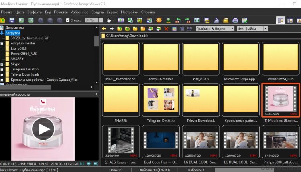Switch to details list view icon
301x172 pixels.
pyautogui.click(x=190, y=29)
